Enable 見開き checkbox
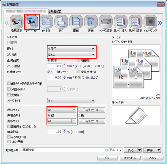 point(9,95)
